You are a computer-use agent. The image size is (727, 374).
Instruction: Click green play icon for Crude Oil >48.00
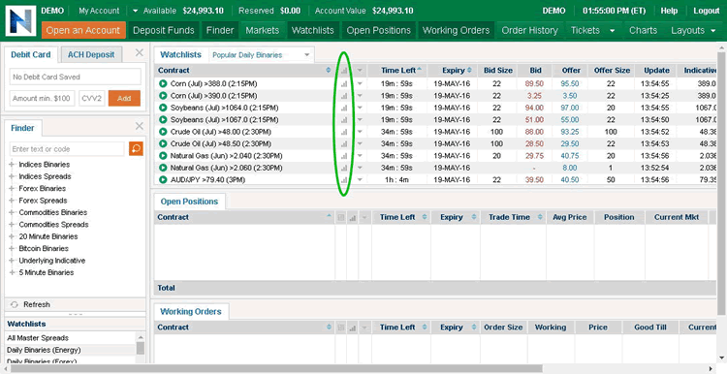[163, 132]
